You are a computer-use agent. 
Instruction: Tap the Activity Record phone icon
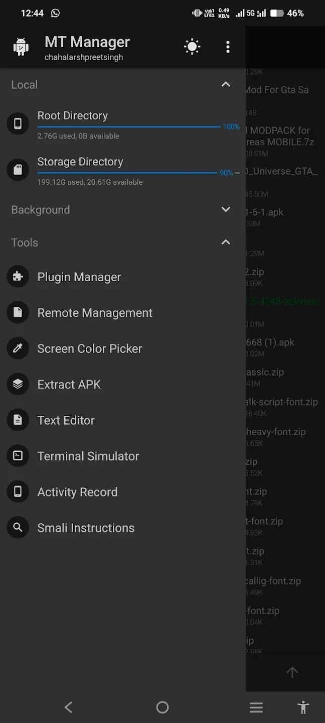click(x=18, y=492)
